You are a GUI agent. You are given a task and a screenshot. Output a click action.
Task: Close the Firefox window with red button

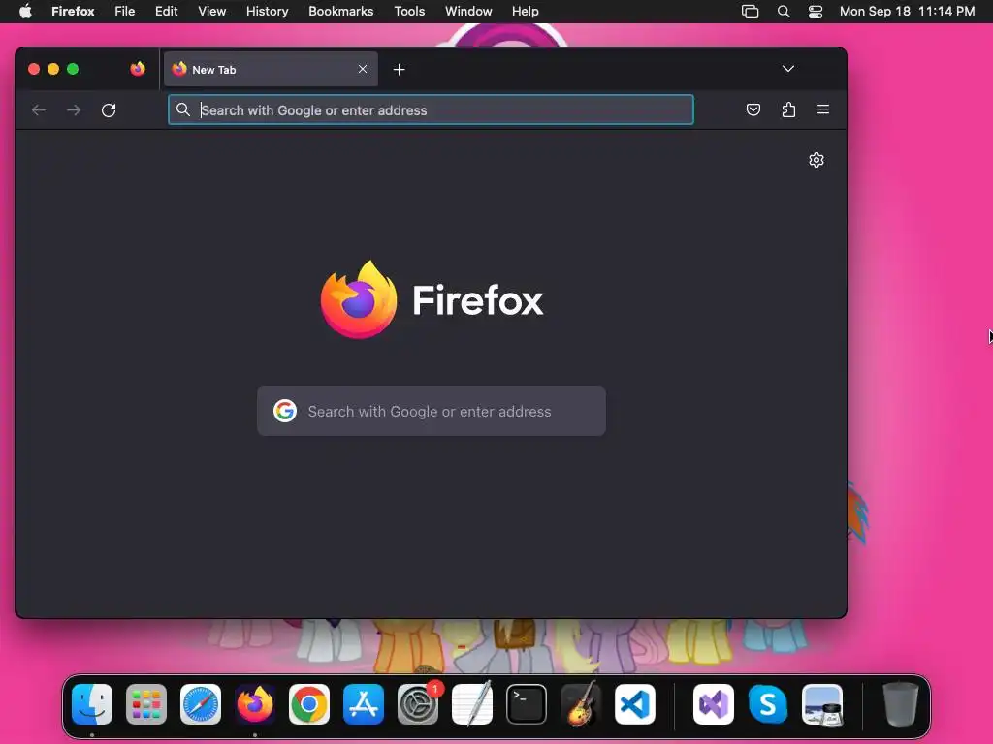(34, 69)
